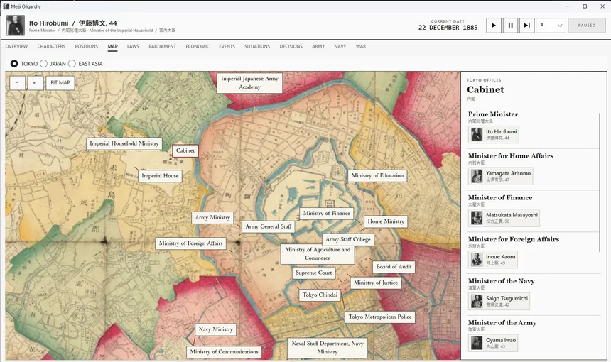Viewport: 611px width, 362px height.
Task: Switch to the Economic tab
Action: (198, 46)
